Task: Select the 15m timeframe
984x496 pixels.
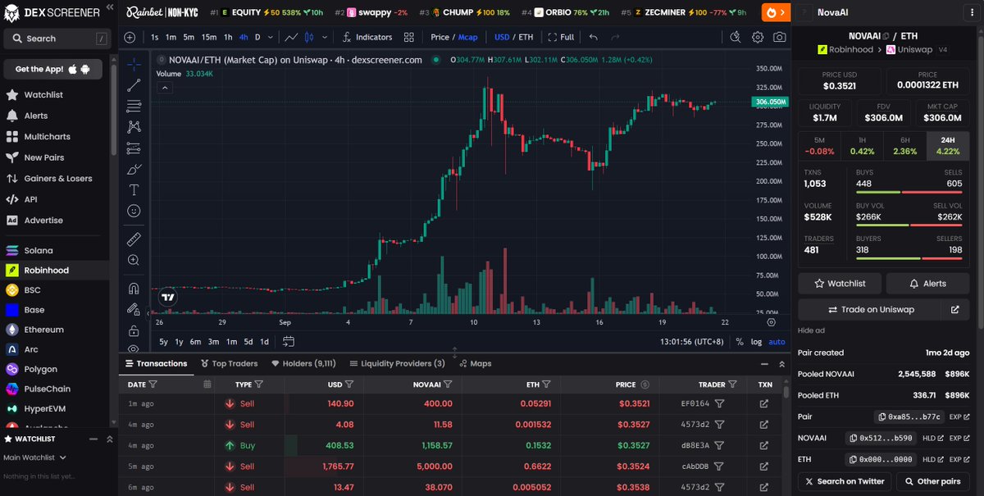Action: (209, 37)
